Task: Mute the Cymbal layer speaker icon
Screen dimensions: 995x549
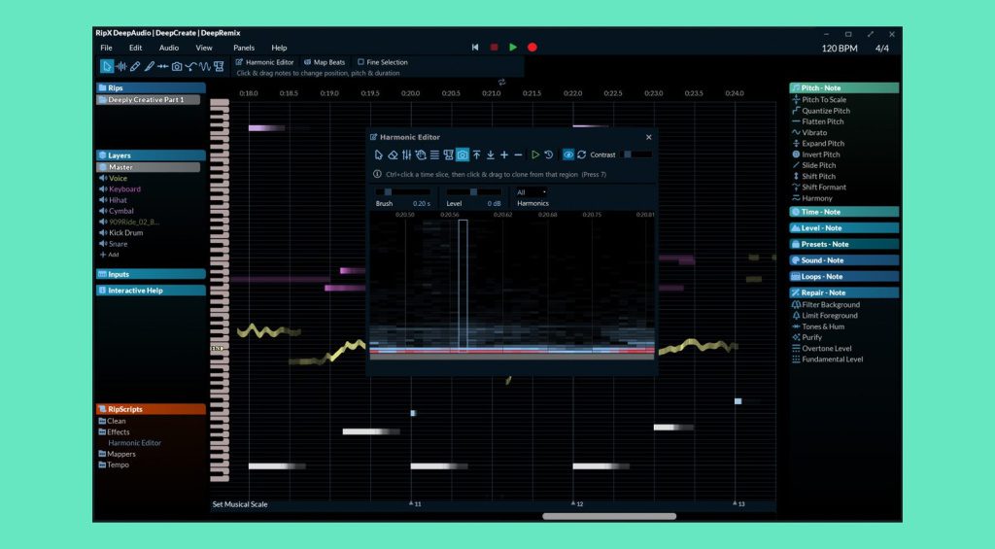Action: (103, 211)
